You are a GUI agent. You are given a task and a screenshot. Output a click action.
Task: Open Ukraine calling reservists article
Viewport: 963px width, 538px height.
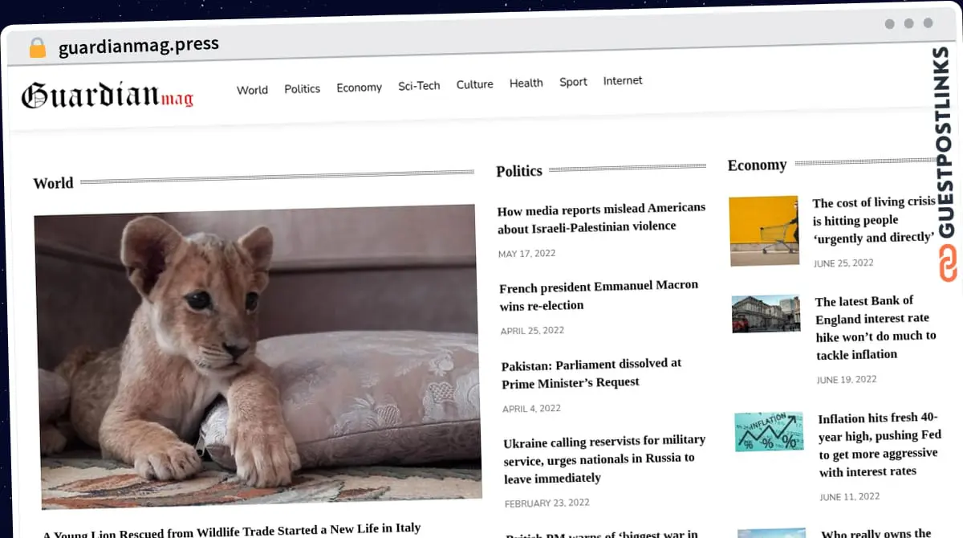603,459
